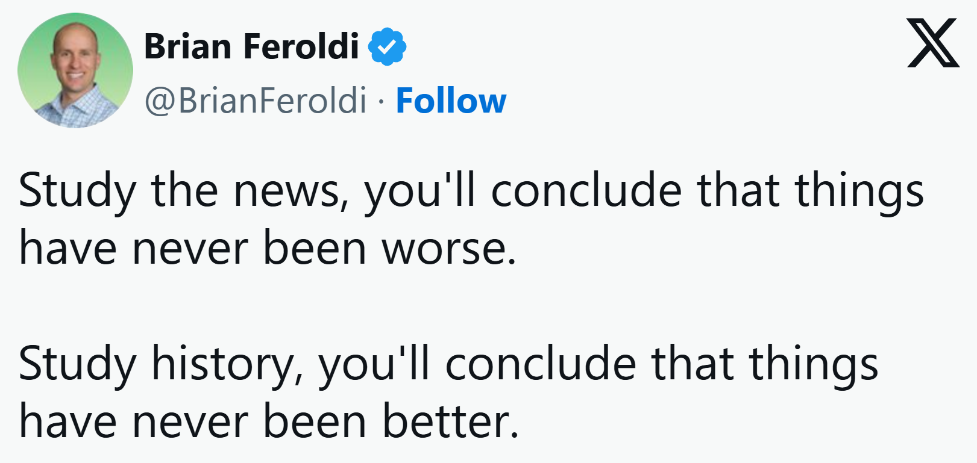Click the X logo icon

932,43
